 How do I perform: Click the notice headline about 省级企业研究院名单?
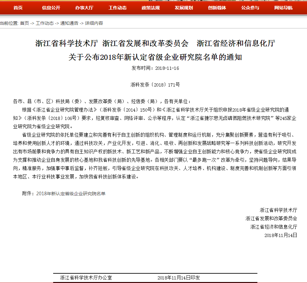(155, 57)
